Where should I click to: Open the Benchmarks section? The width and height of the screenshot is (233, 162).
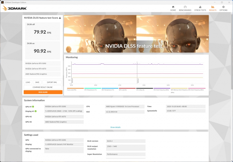pyautogui.click(x=185, y=8)
